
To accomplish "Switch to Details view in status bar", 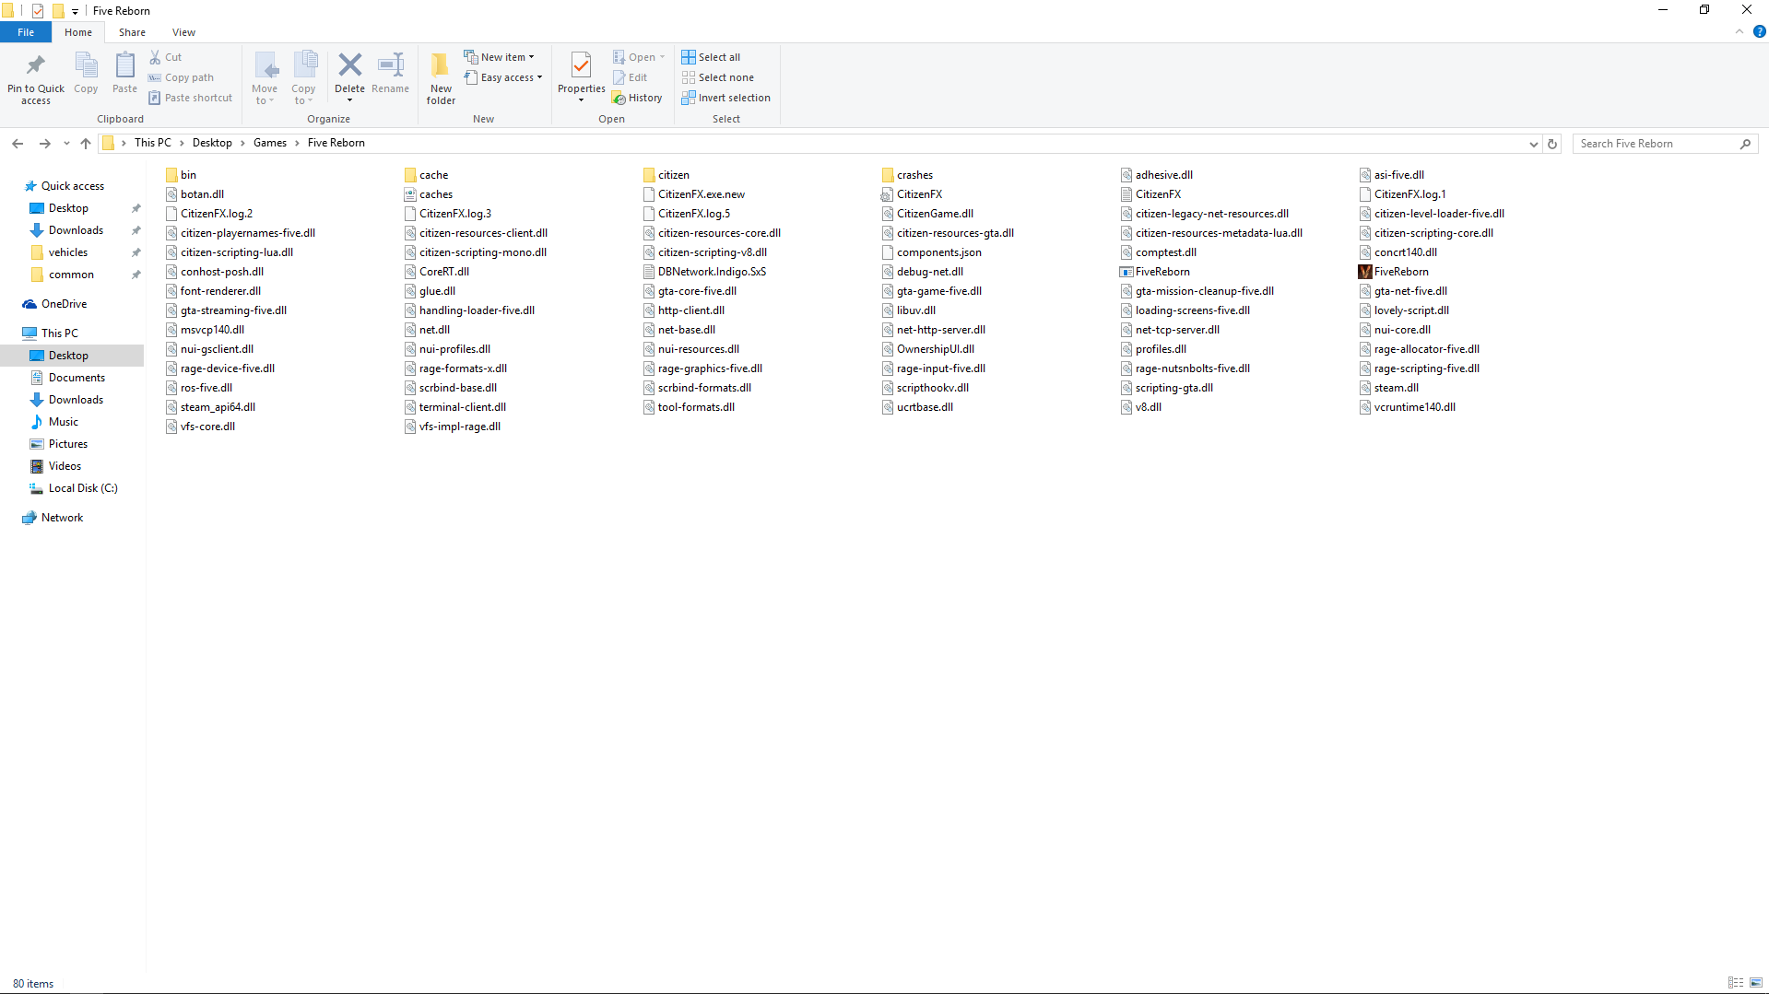I will tap(1735, 983).
